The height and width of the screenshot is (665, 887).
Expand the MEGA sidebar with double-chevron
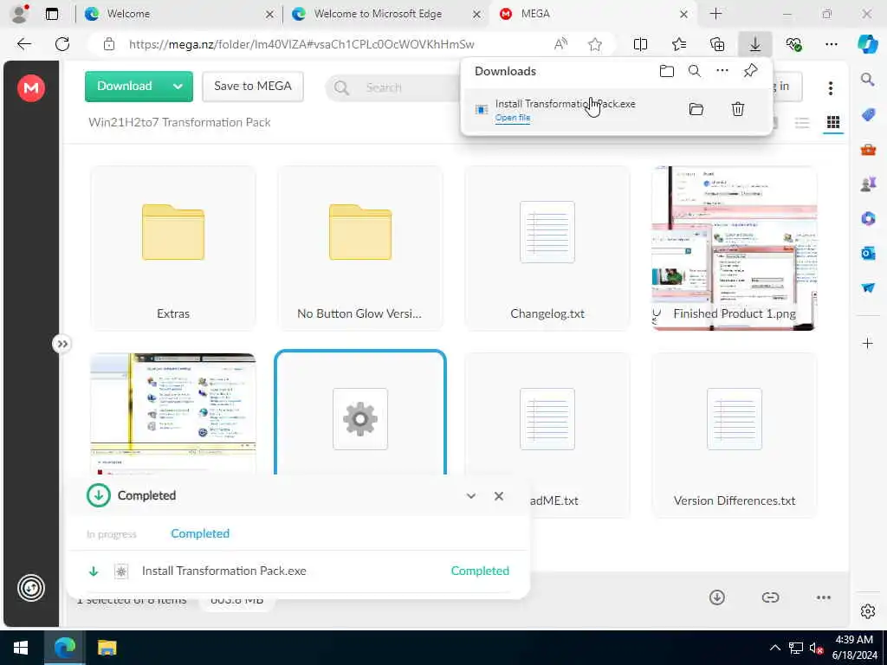(62, 344)
